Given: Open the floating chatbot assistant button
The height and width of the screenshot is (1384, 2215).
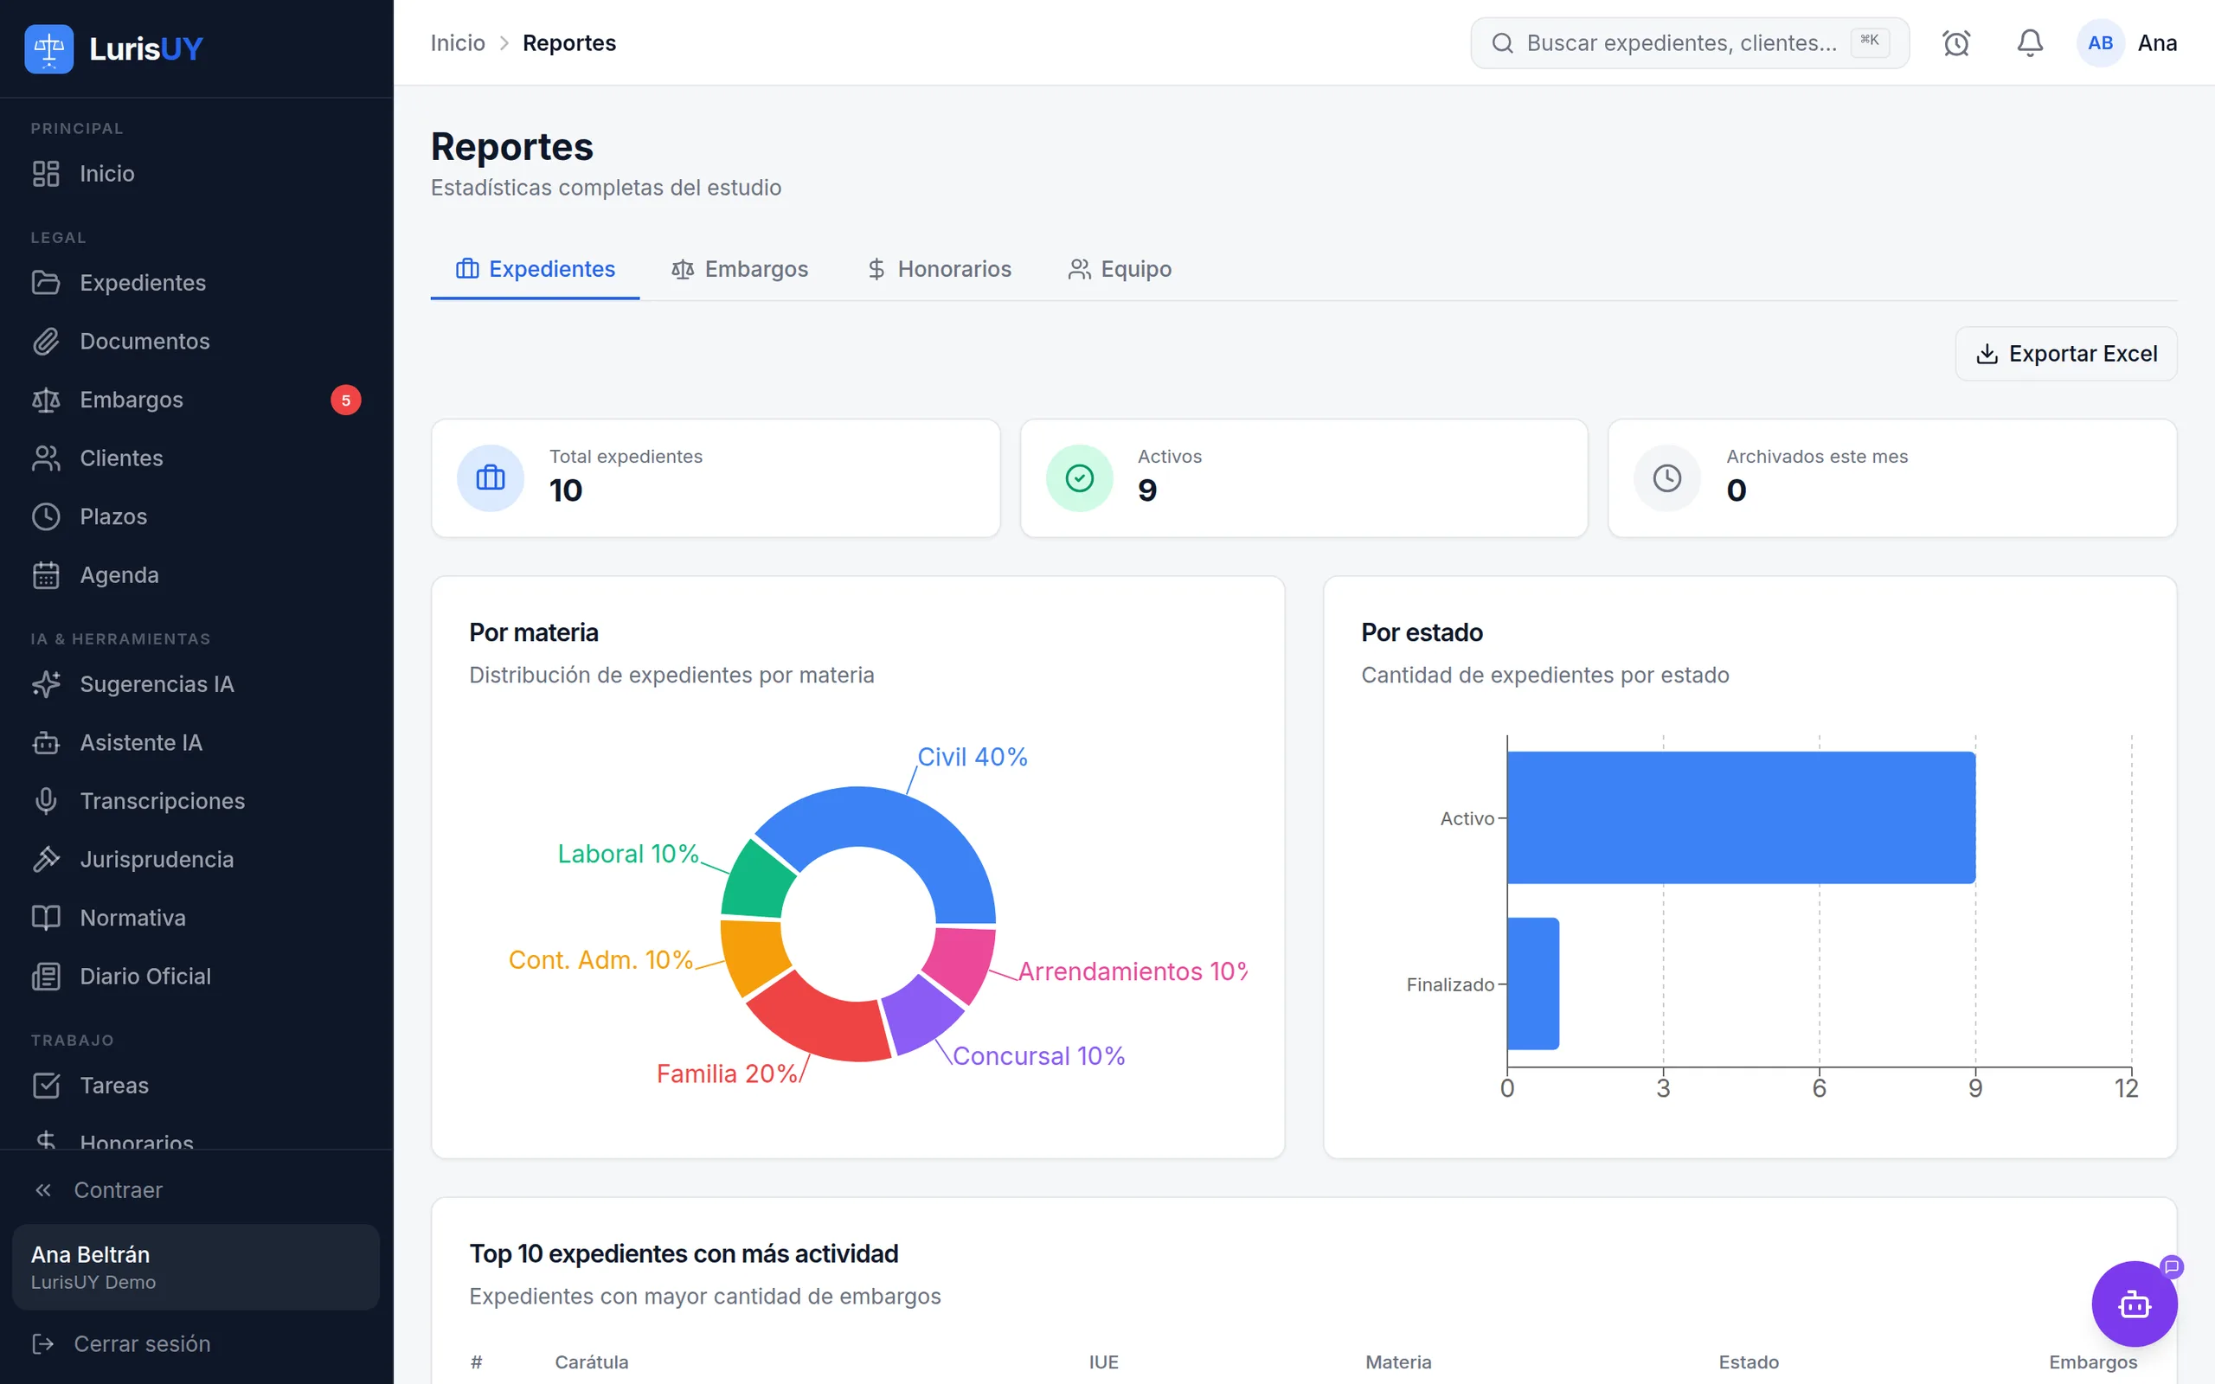Looking at the screenshot, I should click(2135, 1304).
